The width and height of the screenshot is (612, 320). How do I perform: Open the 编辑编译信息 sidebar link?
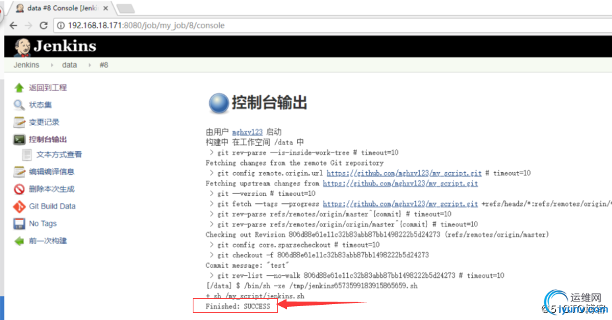tap(51, 172)
